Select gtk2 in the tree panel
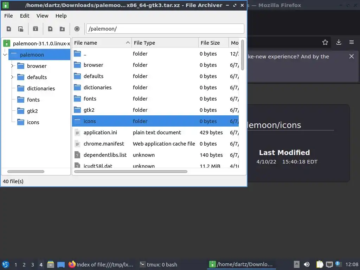The image size is (360, 270). pyautogui.click(x=32, y=111)
